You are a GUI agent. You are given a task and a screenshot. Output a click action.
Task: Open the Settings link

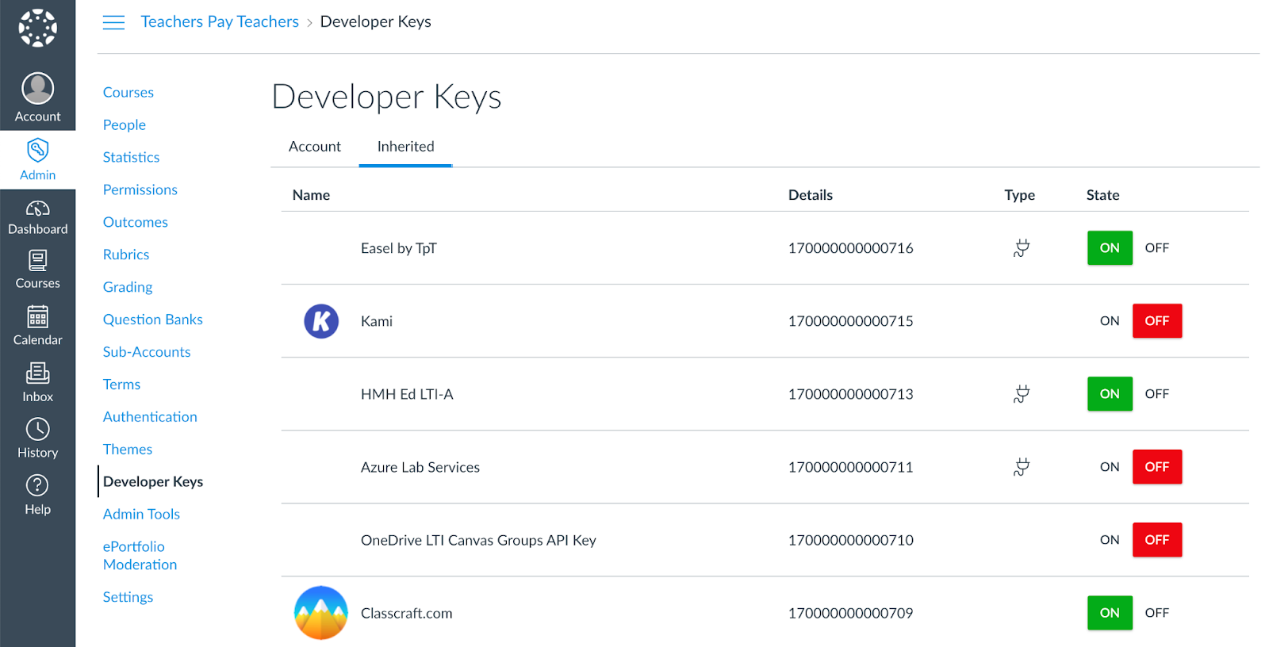pyautogui.click(x=128, y=597)
